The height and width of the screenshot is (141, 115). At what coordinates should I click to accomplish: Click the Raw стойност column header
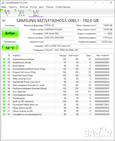pos(101,56)
